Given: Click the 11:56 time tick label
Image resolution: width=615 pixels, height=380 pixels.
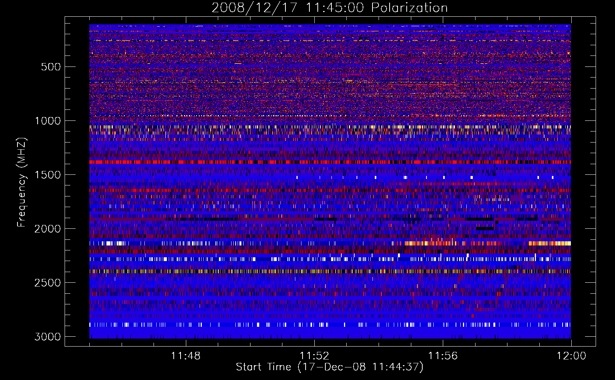Looking at the screenshot, I should click(443, 356).
